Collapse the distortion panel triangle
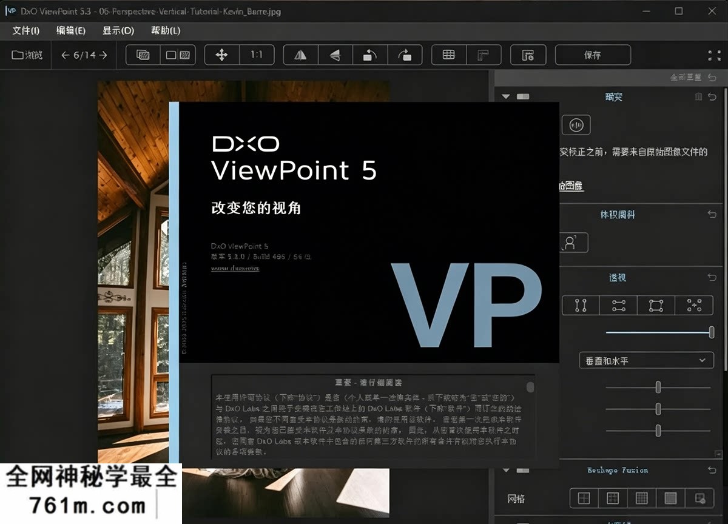Screen dimensions: 728x524 pos(505,96)
